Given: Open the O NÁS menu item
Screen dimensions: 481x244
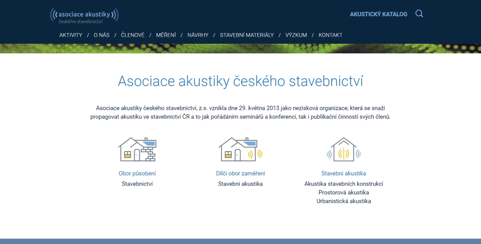Looking at the screenshot, I should (102, 35).
